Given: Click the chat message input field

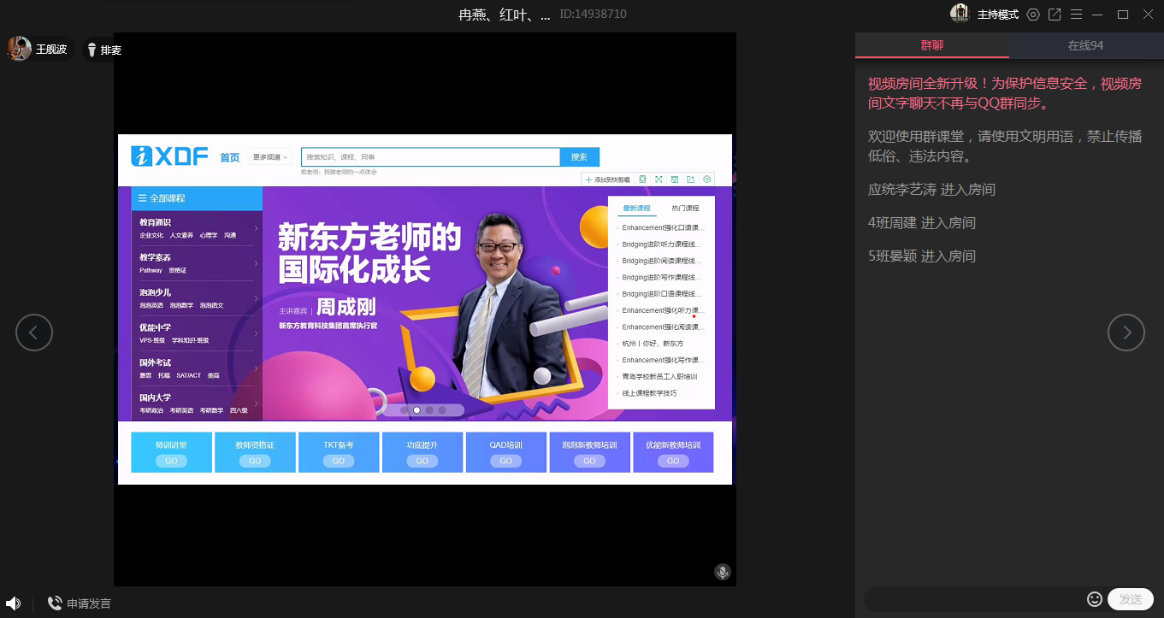Looking at the screenshot, I should 971,599.
